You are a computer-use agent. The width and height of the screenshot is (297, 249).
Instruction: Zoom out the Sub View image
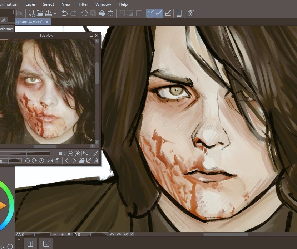70,153
